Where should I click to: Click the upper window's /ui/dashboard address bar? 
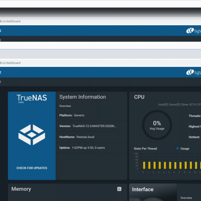(100, 21)
